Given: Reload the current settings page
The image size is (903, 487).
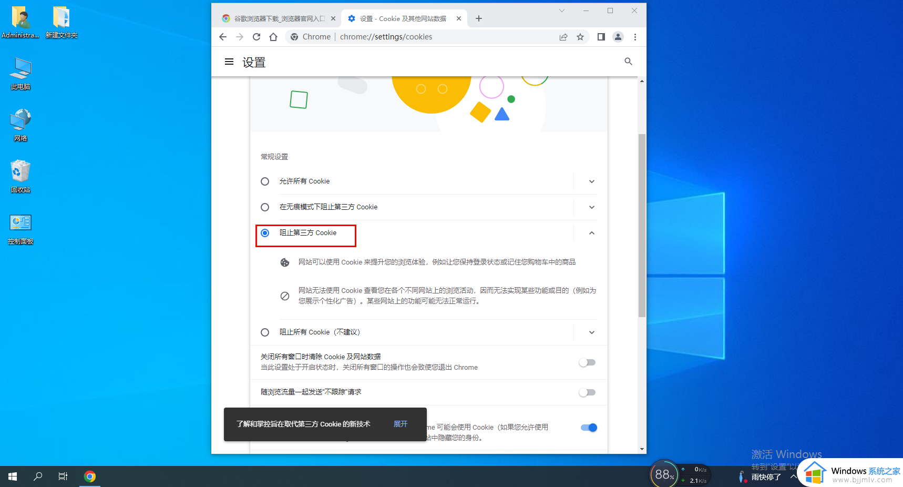Looking at the screenshot, I should click(256, 37).
